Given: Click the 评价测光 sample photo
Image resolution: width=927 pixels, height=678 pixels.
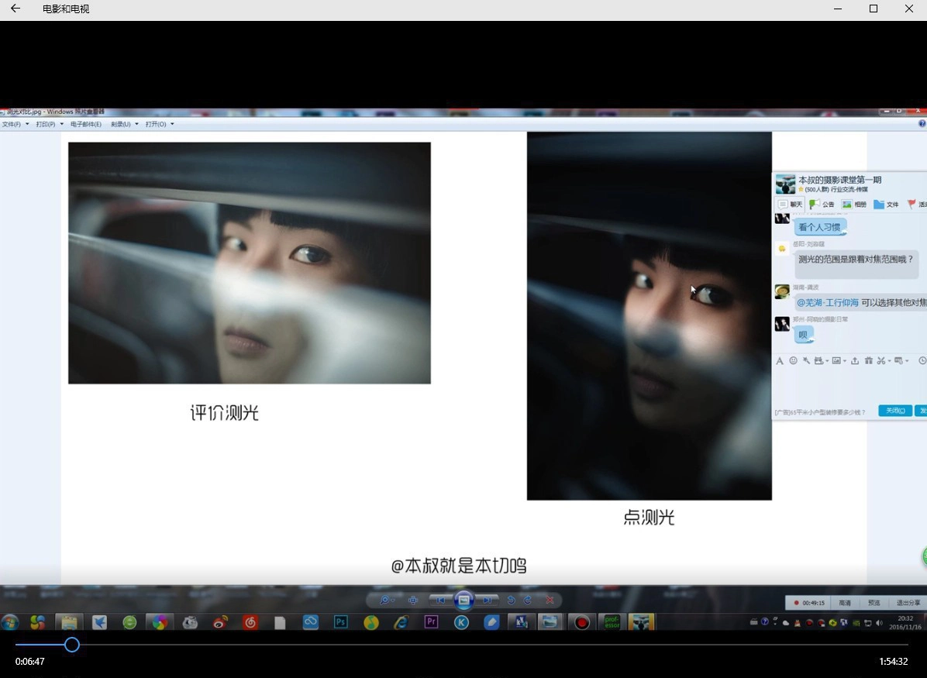Looking at the screenshot, I should pyautogui.click(x=250, y=263).
